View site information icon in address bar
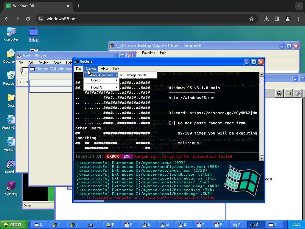Viewport: 305px width, 229px height. [41, 19]
